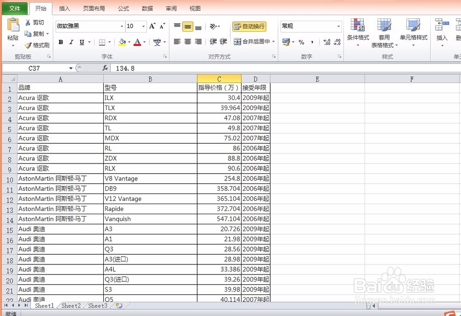The height and width of the screenshot is (316, 461).
Task: Open the font size dropdown showing 10
Action: click(x=143, y=26)
